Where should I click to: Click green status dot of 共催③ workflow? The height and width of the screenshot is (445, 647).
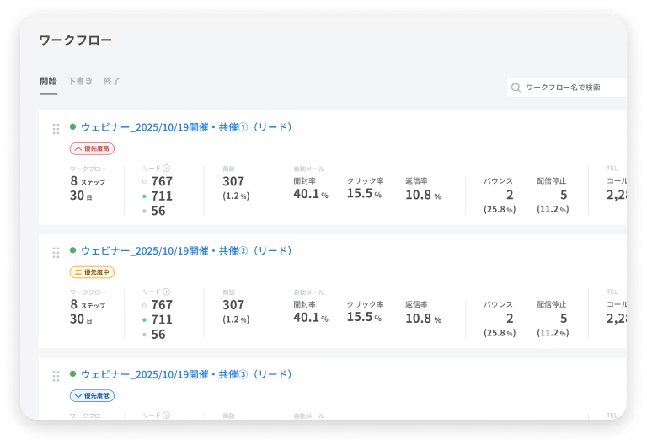pos(73,374)
